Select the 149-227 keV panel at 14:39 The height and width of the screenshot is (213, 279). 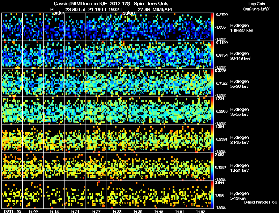click(x=138, y=27)
